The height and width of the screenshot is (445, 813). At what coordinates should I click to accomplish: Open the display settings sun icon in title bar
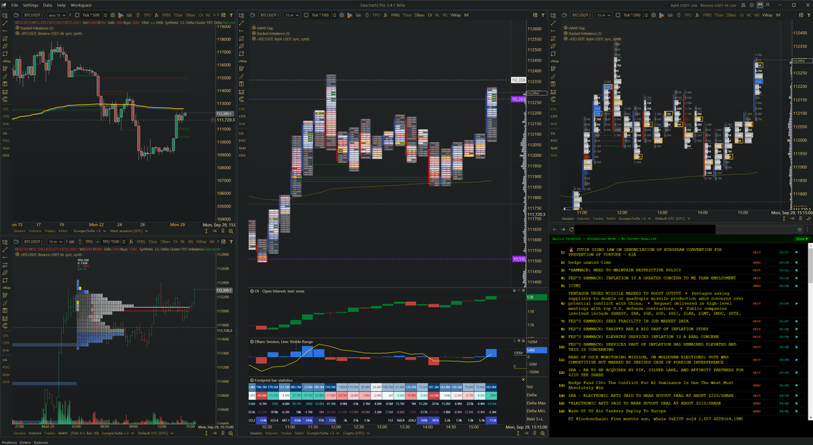tap(751, 5)
